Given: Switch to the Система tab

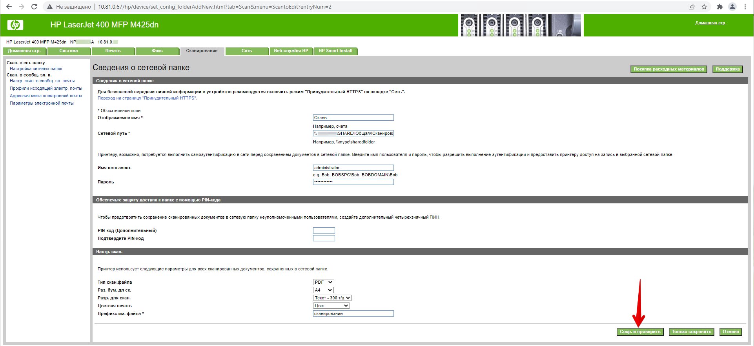Looking at the screenshot, I should click(69, 51).
